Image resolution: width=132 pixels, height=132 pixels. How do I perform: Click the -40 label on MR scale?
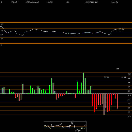[x=129, y=104]
